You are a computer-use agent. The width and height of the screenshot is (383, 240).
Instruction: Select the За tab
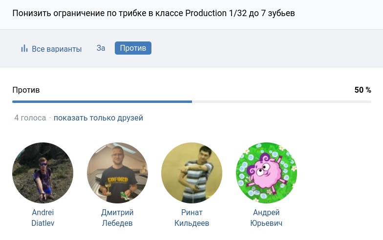coord(101,48)
